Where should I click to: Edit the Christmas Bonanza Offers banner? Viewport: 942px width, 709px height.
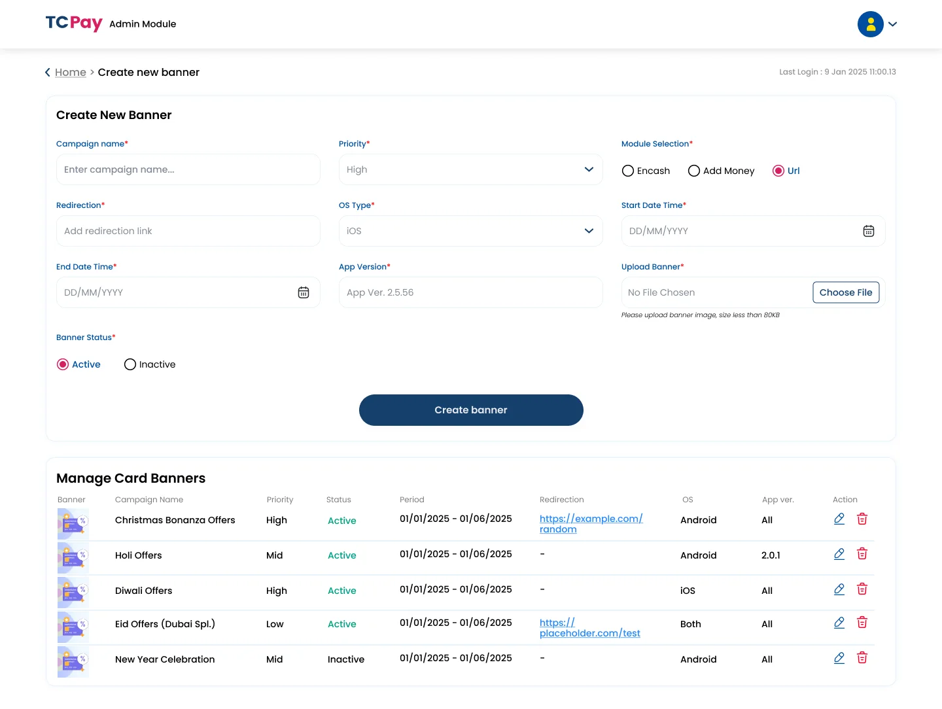pos(839,519)
